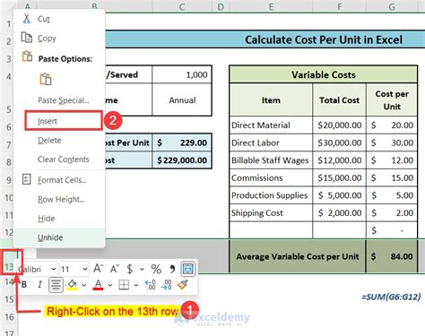Screen dimensions: 425x336
Task: Toggle center alignment in the mini toolbar
Action: (56, 285)
